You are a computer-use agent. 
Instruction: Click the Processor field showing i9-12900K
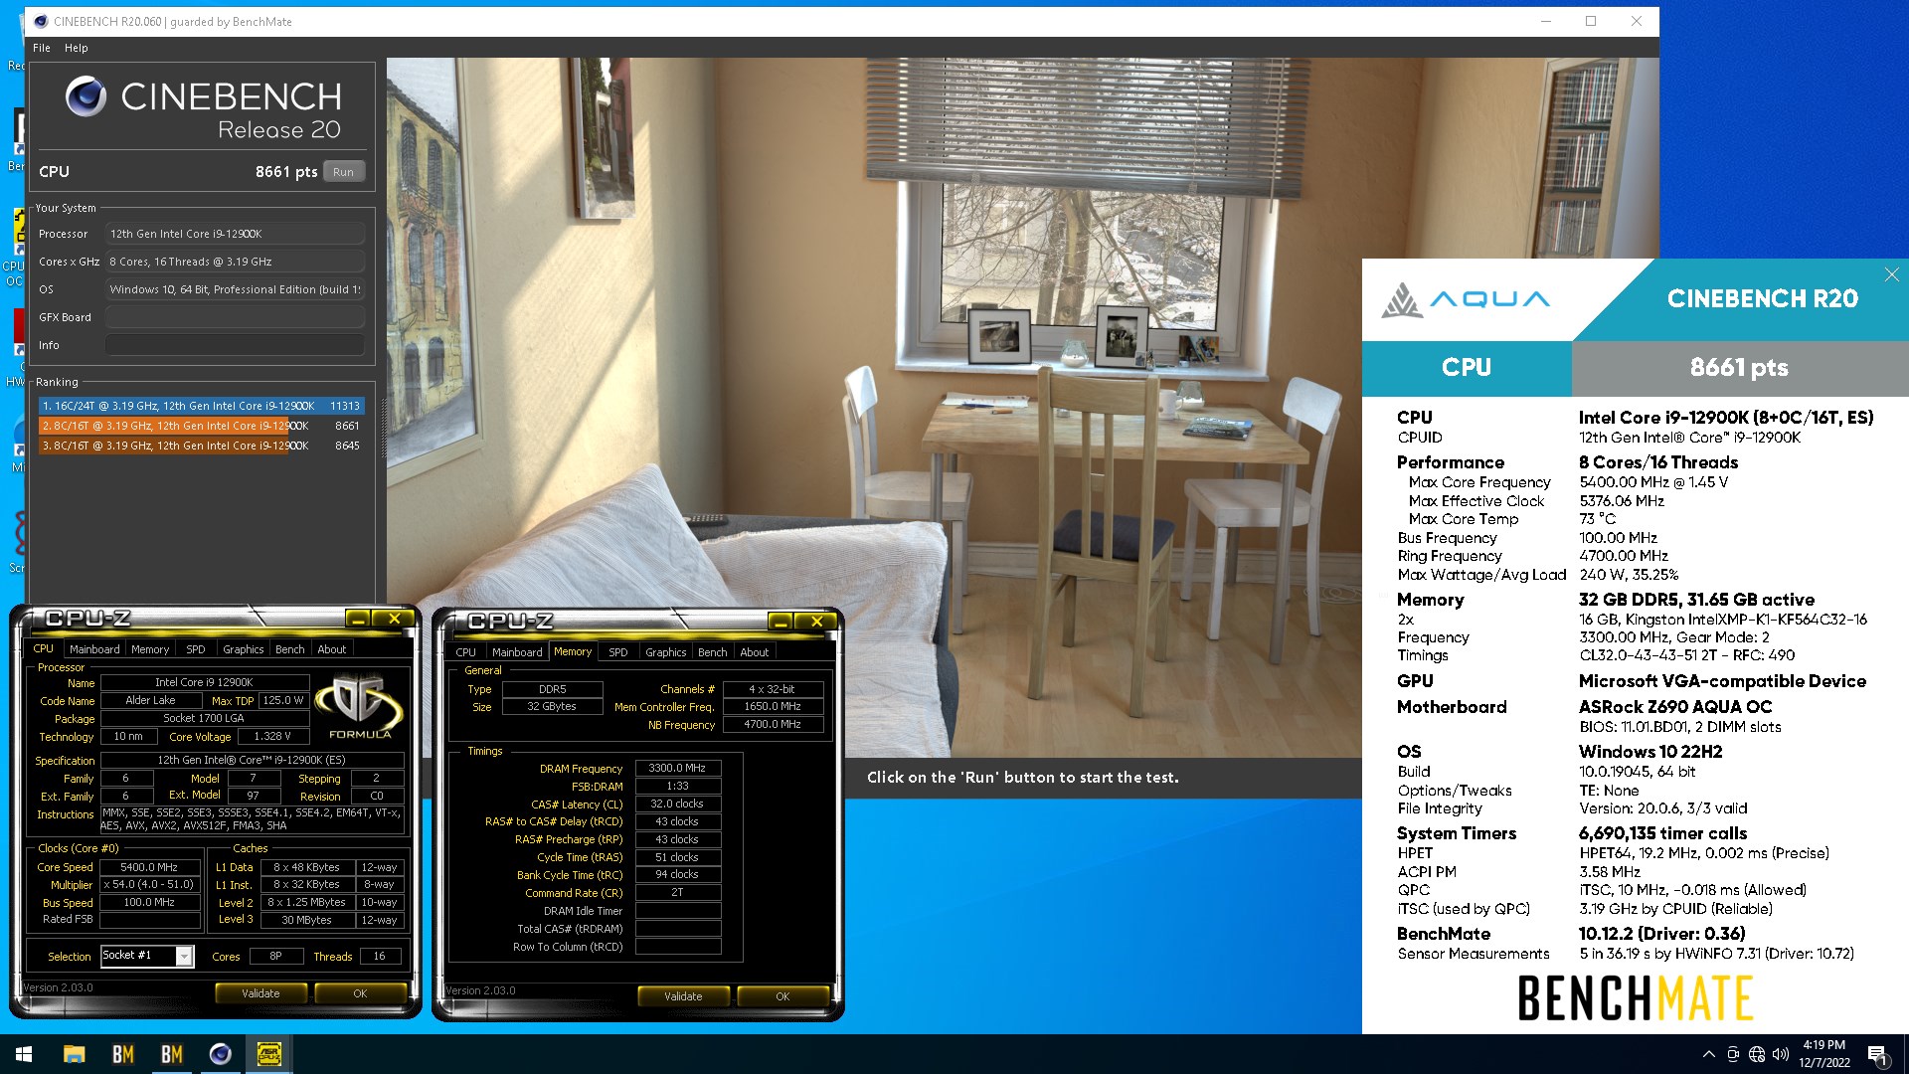pyautogui.click(x=235, y=234)
